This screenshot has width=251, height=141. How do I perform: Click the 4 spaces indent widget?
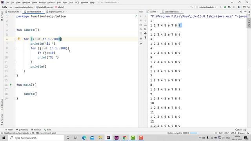pyautogui.click(x=241, y=133)
